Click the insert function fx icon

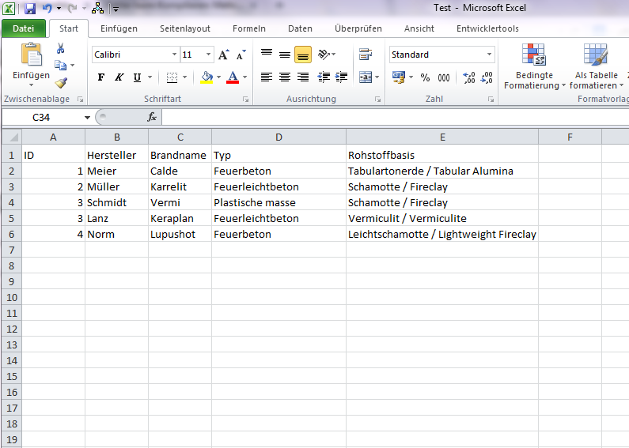click(152, 117)
